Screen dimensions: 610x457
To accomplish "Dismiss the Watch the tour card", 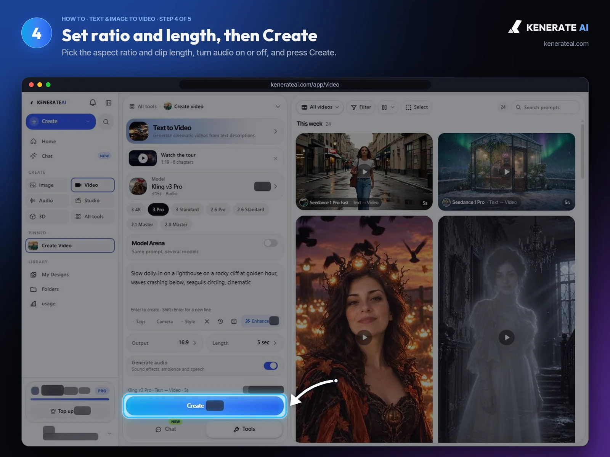I will pyautogui.click(x=276, y=158).
